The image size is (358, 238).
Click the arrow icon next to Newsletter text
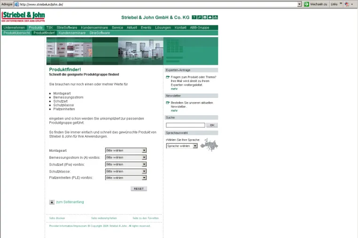coord(168,103)
